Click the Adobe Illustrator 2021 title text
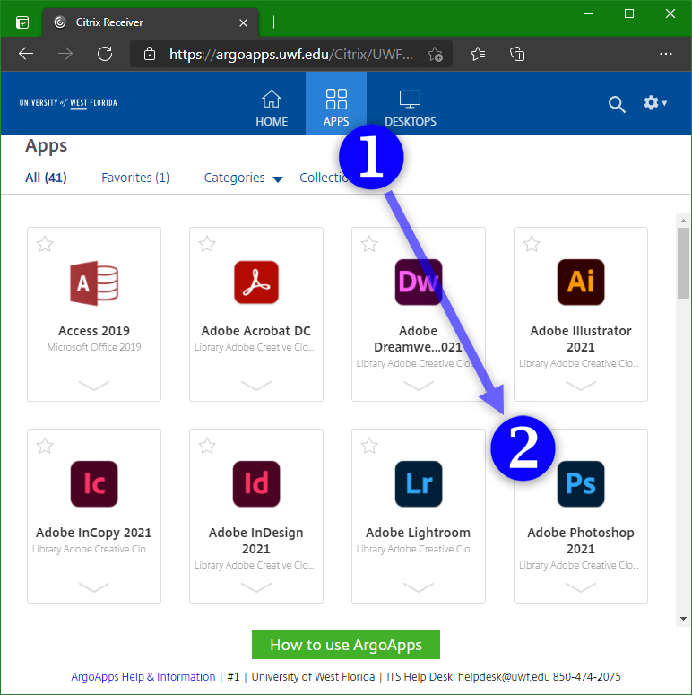 click(x=580, y=339)
